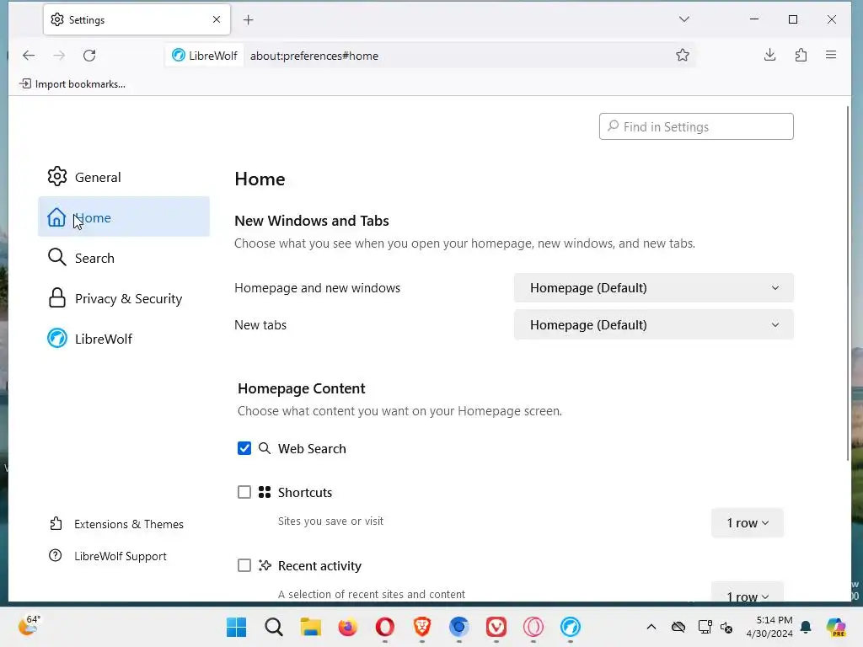Viewport: 863px width, 647px height.
Task: Open Privacy & Security settings
Action: tap(124, 298)
